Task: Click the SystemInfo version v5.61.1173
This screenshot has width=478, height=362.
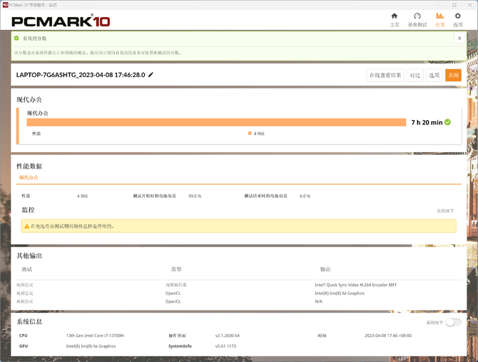Action: pos(225,346)
